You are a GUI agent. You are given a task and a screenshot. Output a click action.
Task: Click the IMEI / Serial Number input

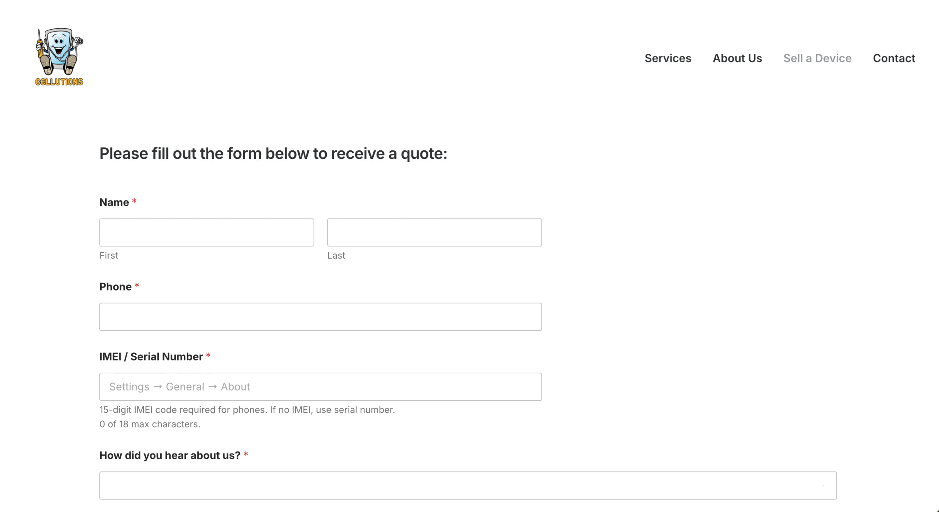pos(320,387)
